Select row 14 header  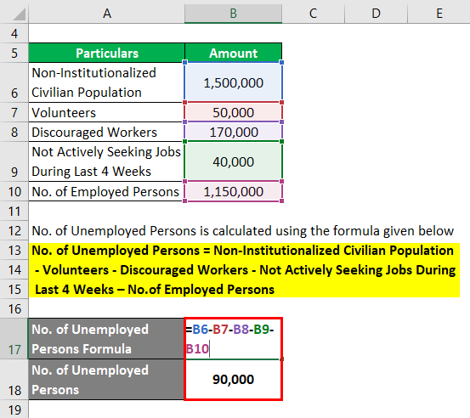(14, 269)
